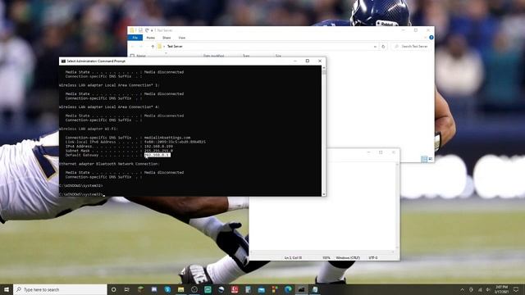Close the Command Prompt window

[320, 61]
